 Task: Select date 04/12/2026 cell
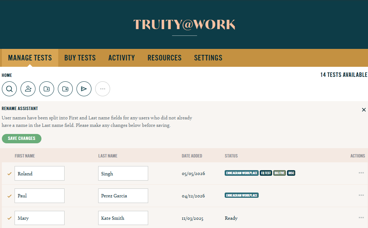tap(193, 196)
